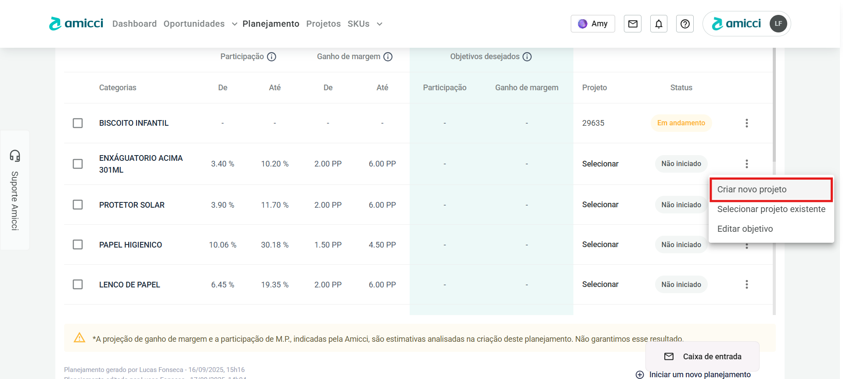Viewport: 843px width, 379px height.
Task: Open options menu for BISCOITO INFANTIL row
Action: click(746, 123)
